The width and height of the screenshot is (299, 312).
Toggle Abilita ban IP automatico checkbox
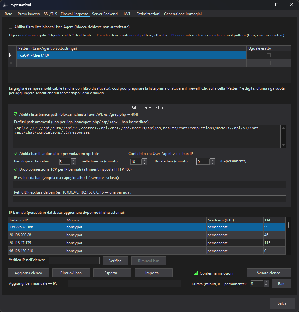click(x=15, y=154)
